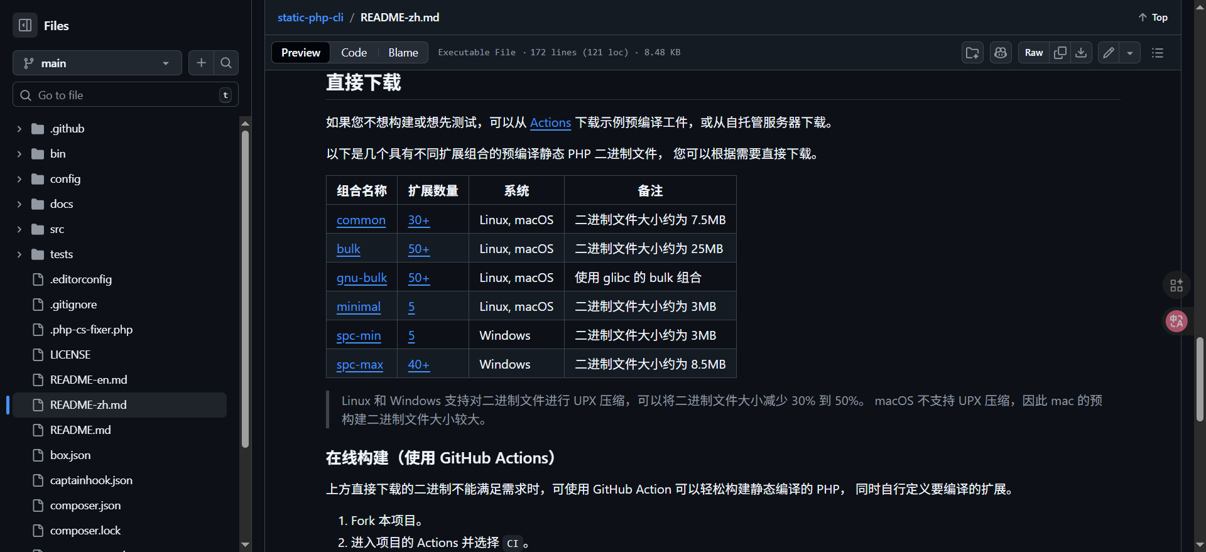
Task: Expand the .github folder
Action: [x=19, y=129]
